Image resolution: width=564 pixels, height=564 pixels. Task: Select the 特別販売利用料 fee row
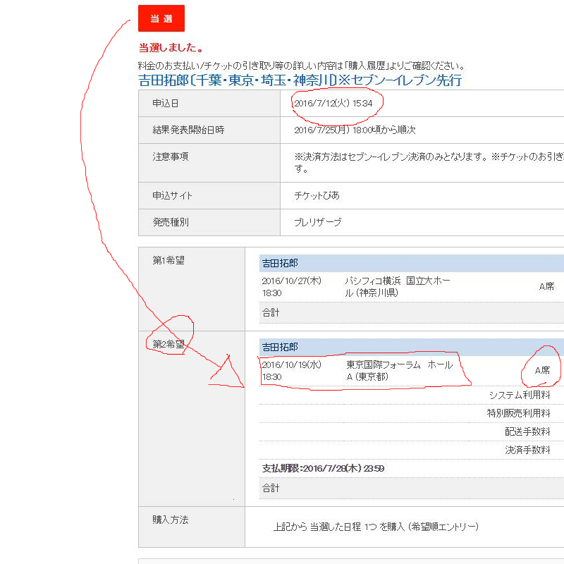[x=518, y=413]
